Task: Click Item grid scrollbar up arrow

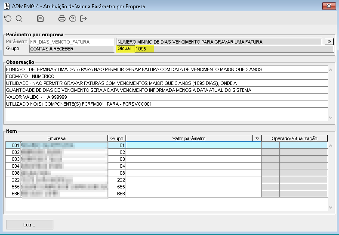Action: click(x=330, y=146)
